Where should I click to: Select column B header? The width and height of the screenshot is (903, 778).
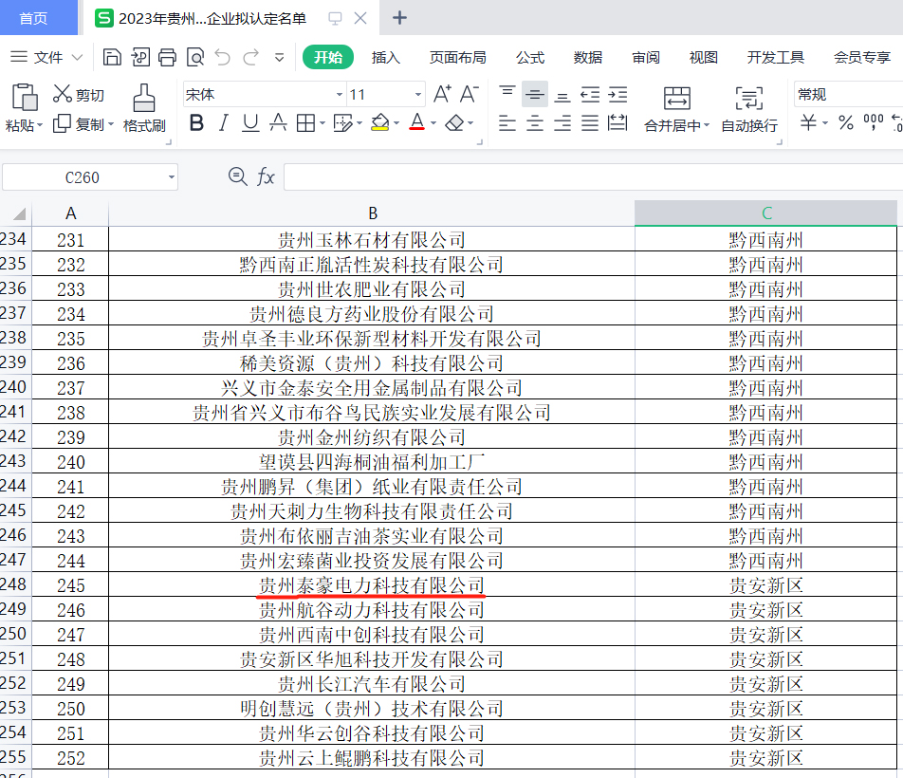(372, 213)
